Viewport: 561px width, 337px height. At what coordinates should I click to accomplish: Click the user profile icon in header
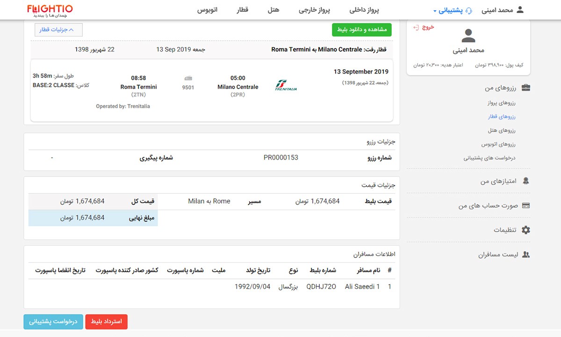(x=520, y=10)
